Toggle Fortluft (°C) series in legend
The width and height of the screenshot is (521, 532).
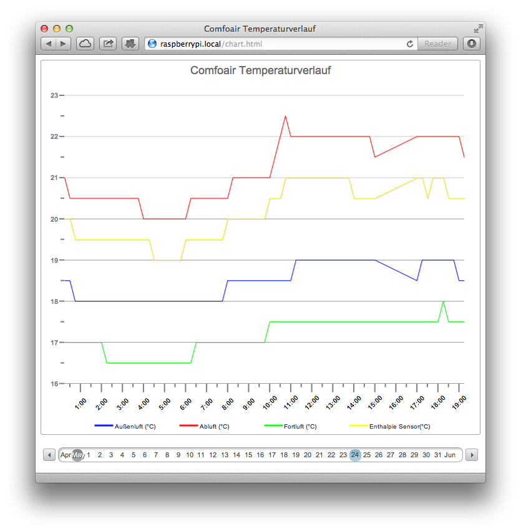tap(291, 427)
